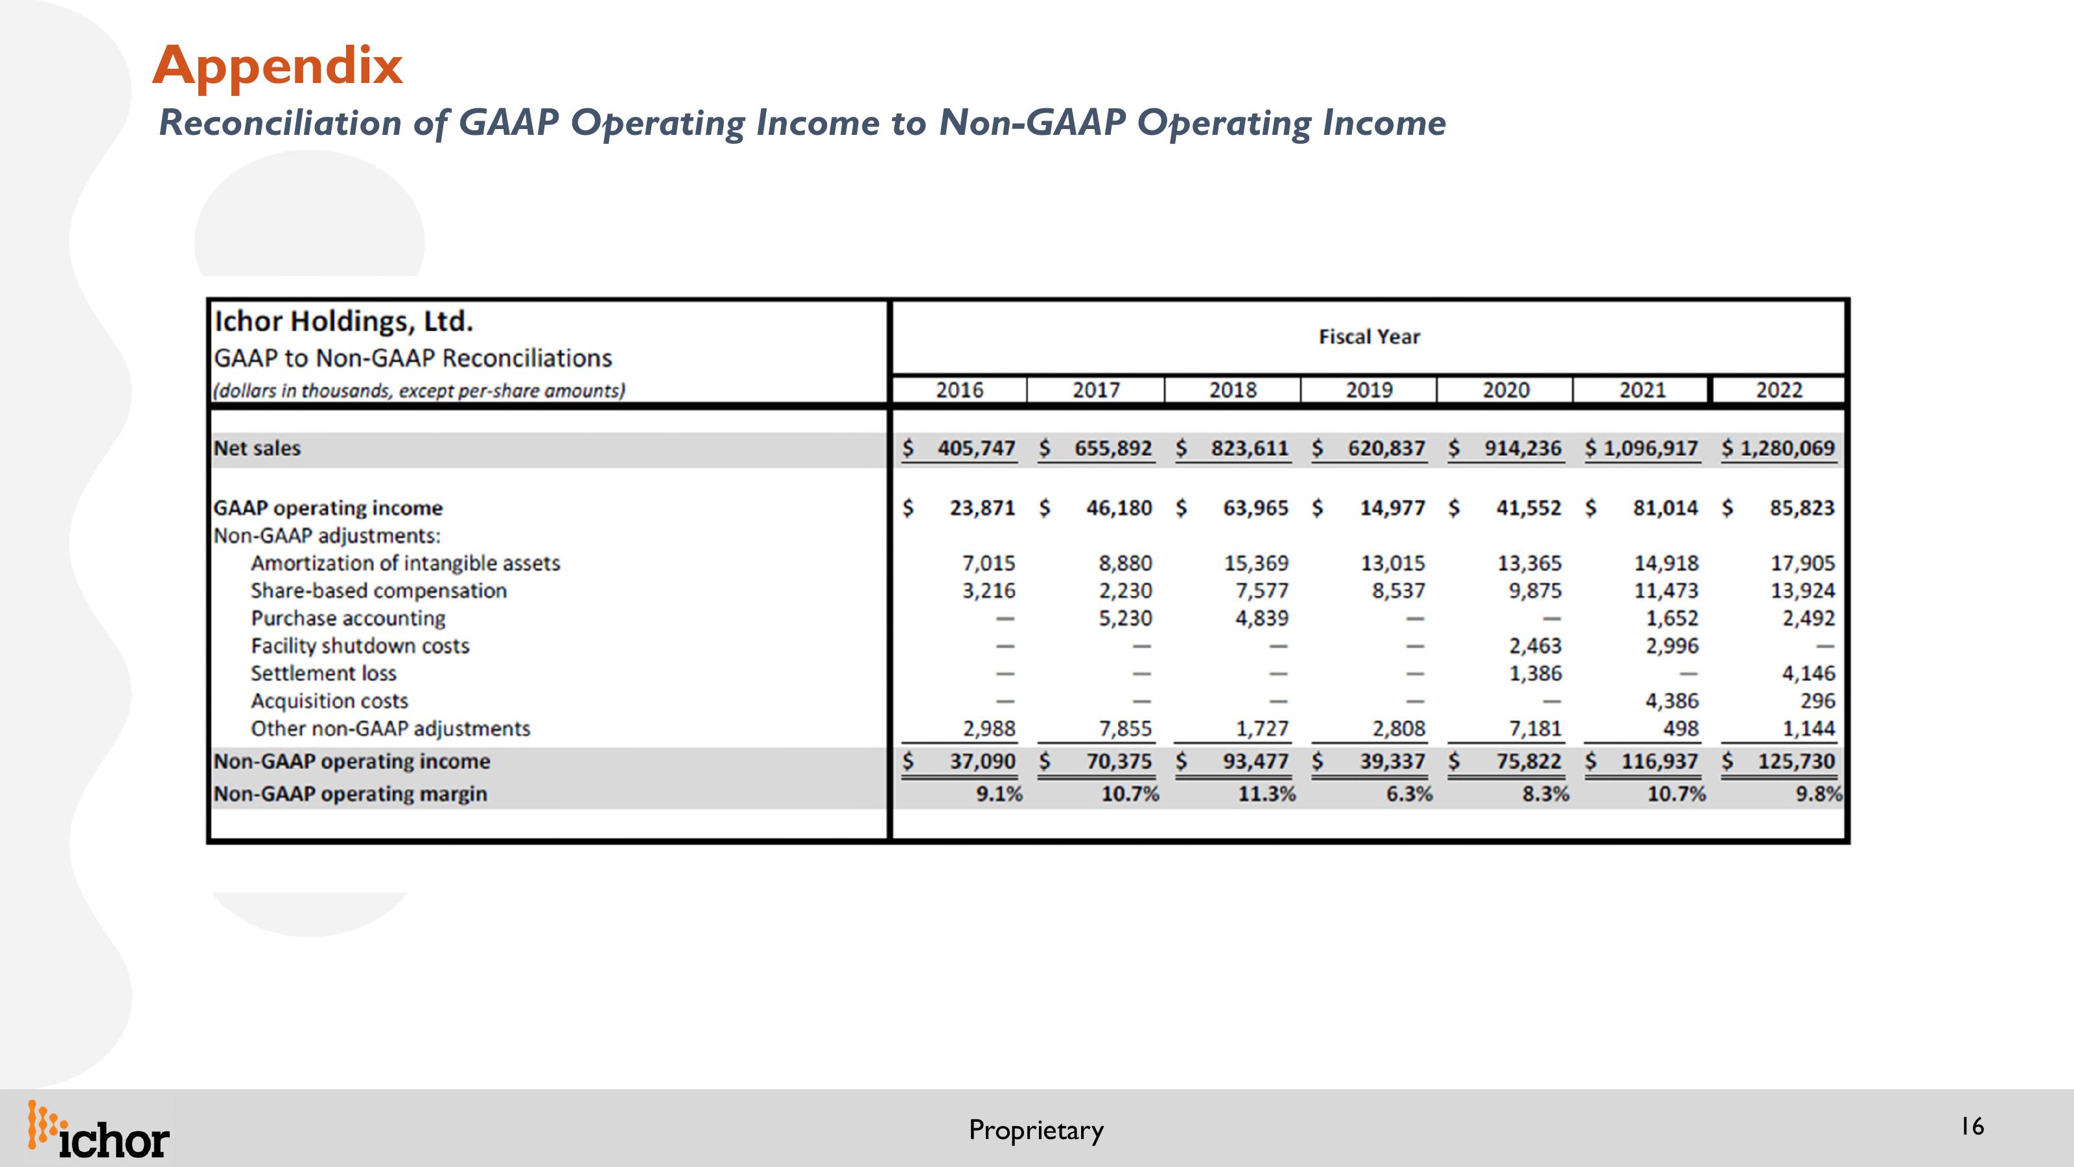Viewport: 2074px width, 1167px height.
Task: Select the 2018 column header
Action: point(1233,390)
